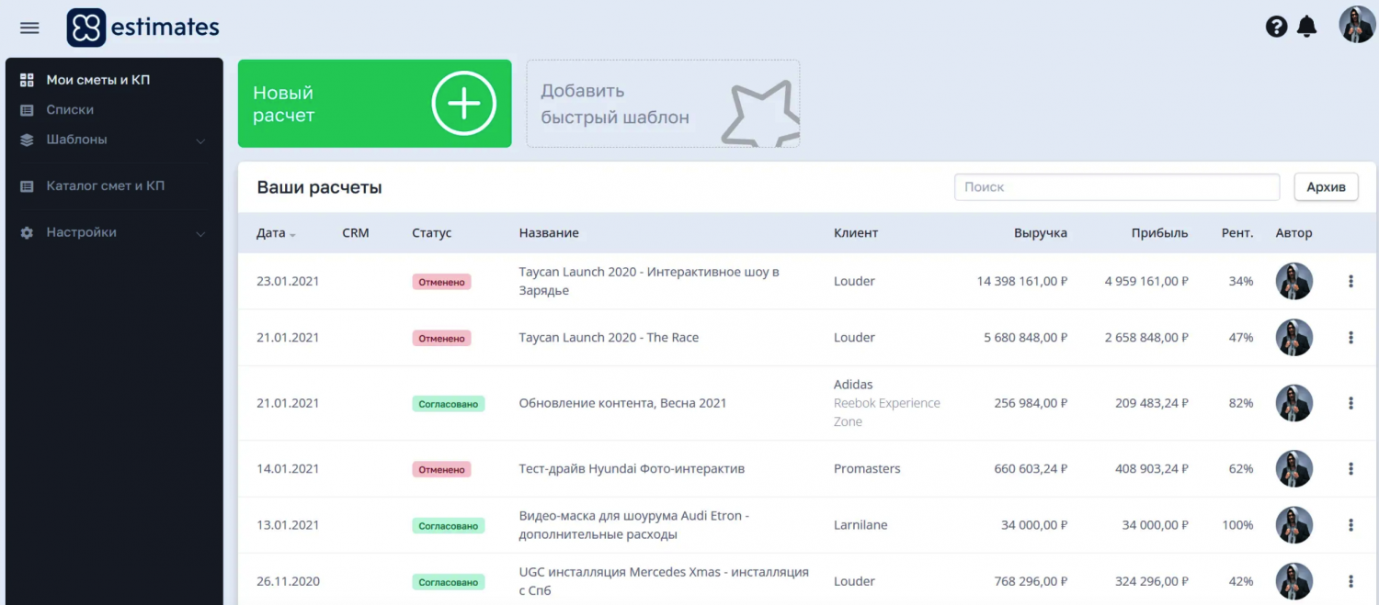This screenshot has width=1379, height=605.
Task: Open the help question mark icon
Action: (1276, 27)
